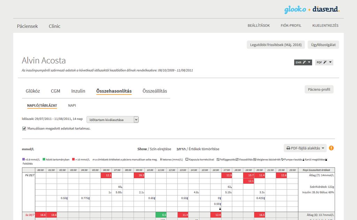Click KIJELENTKEZÉS to log out
The image size is (357, 220).
click(x=325, y=25)
